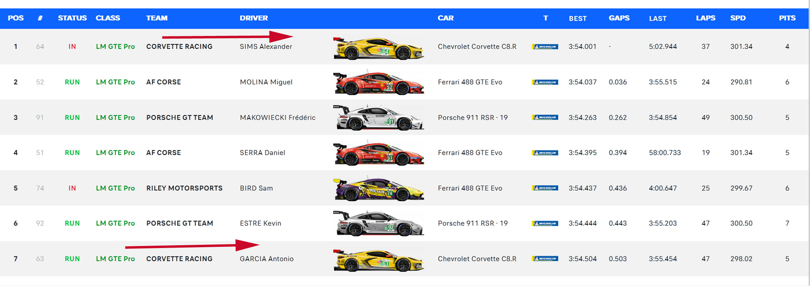
Task: Open driver SIMS Alexander
Action: point(266,47)
